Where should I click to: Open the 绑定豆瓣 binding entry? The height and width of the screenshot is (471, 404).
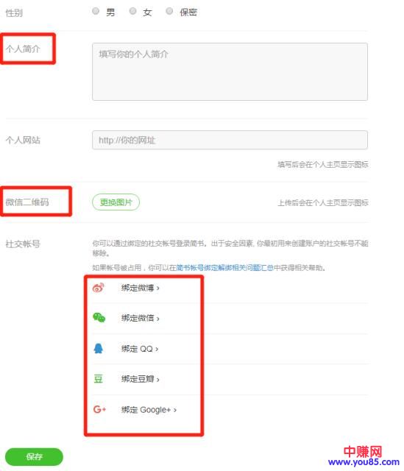tap(141, 379)
